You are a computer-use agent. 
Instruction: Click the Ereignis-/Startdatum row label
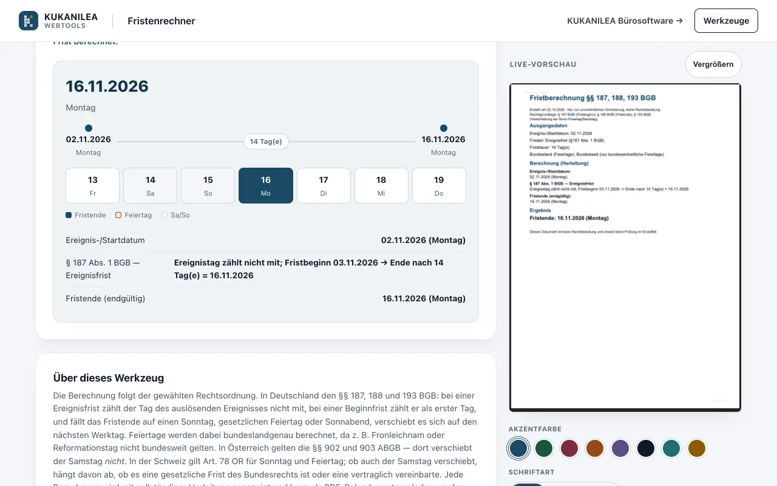point(106,240)
